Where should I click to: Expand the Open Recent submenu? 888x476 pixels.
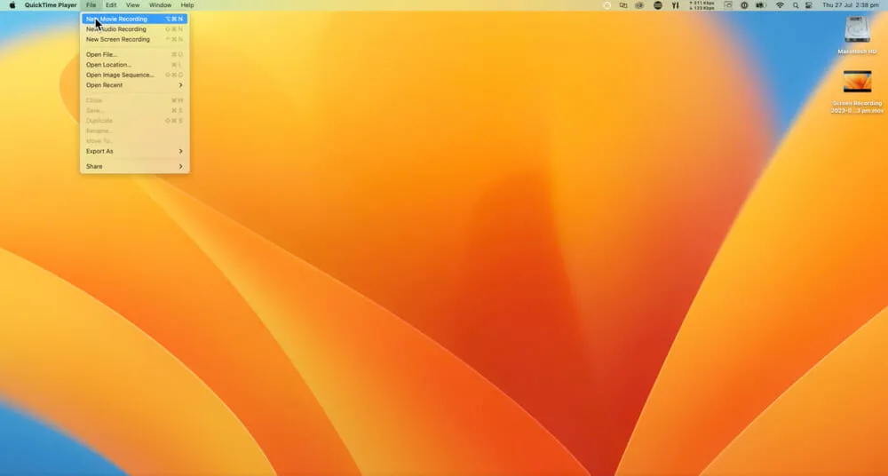[x=134, y=85]
